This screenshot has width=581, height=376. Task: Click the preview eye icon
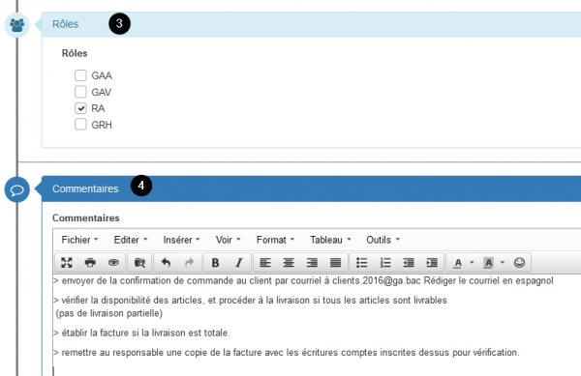pyautogui.click(x=113, y=263)
